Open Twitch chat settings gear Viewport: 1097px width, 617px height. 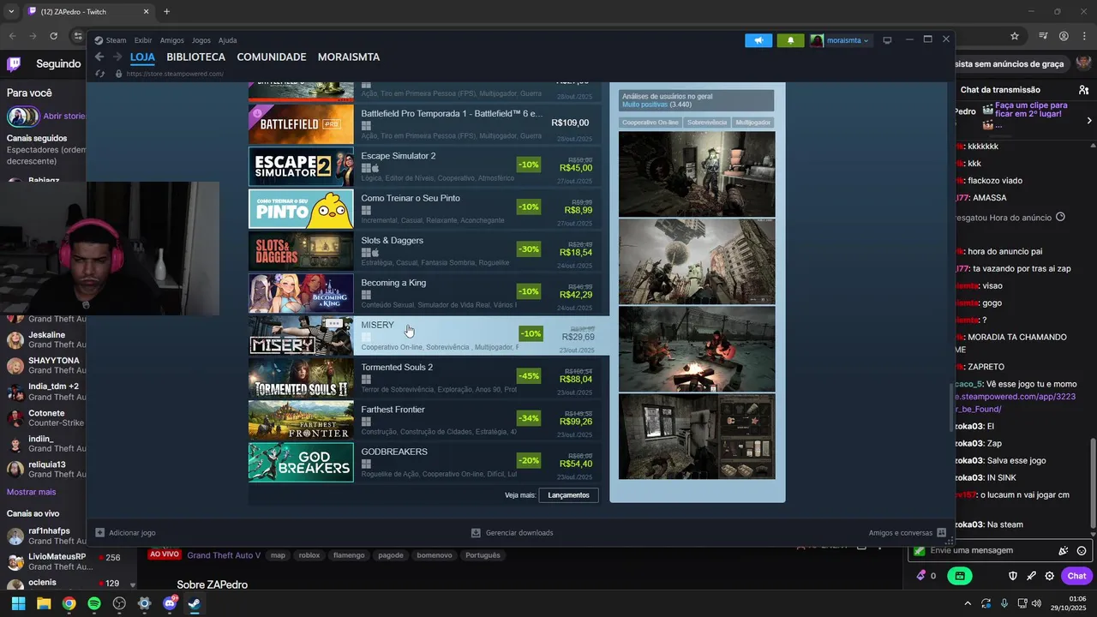(1049, 576)
